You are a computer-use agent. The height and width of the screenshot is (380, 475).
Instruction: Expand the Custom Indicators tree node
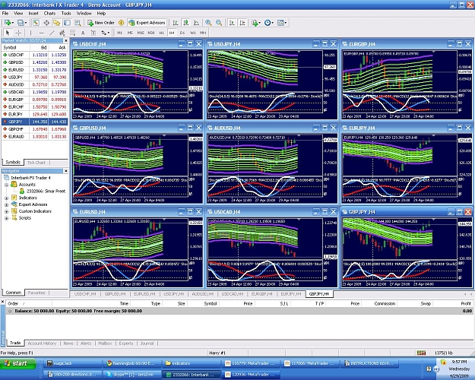(6, 211)
